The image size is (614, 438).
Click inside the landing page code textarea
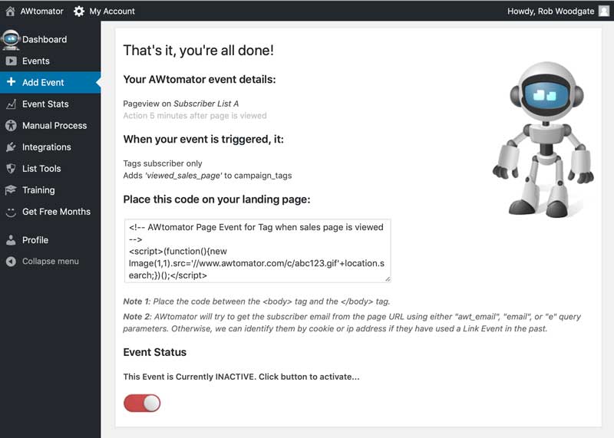[257, 251]
